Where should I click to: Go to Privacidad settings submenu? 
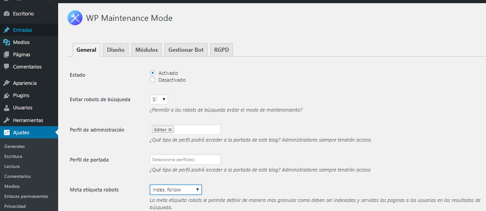pyautogui.click(x=15, y=206)
